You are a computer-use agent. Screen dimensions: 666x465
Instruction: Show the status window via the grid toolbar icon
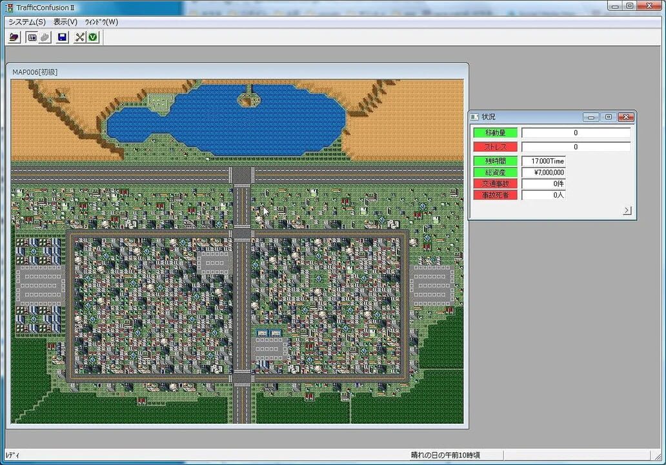pos(31,37)
